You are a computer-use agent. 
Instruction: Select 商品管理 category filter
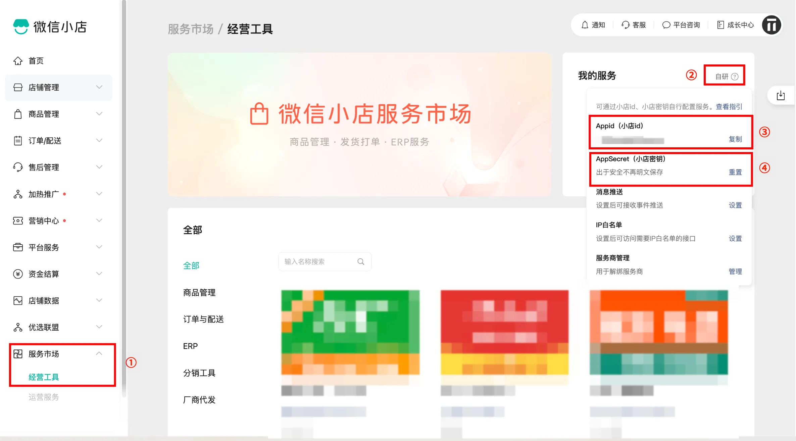(199, 293)
